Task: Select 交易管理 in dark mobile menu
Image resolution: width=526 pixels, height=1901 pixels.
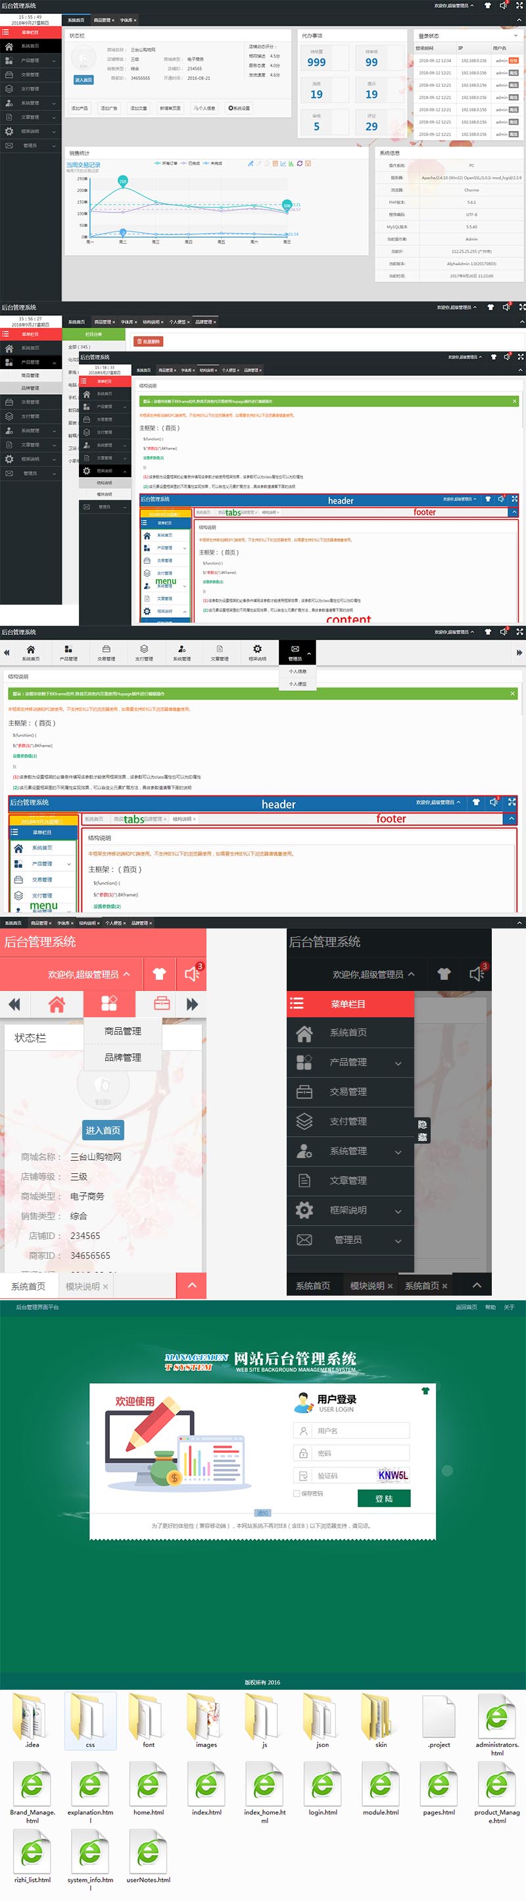Action: coord(350,1092)
